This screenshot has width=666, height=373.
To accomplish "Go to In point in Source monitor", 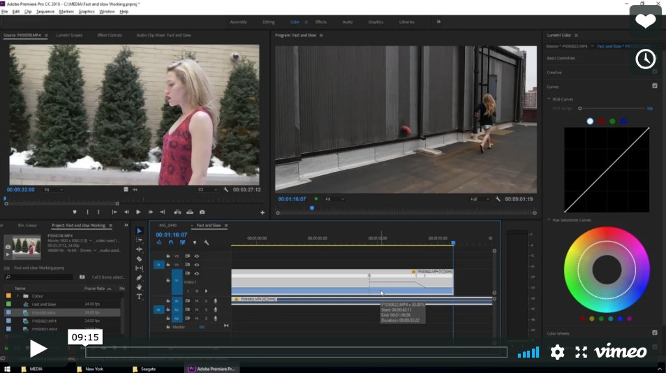I will [114, 212].
